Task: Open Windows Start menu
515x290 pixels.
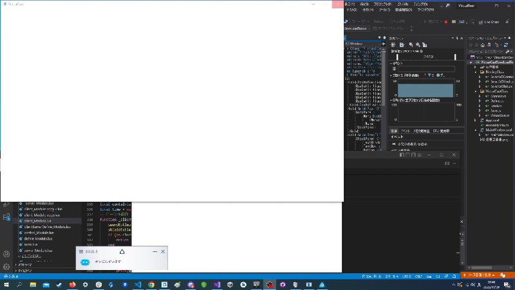Action: (6, 285)
